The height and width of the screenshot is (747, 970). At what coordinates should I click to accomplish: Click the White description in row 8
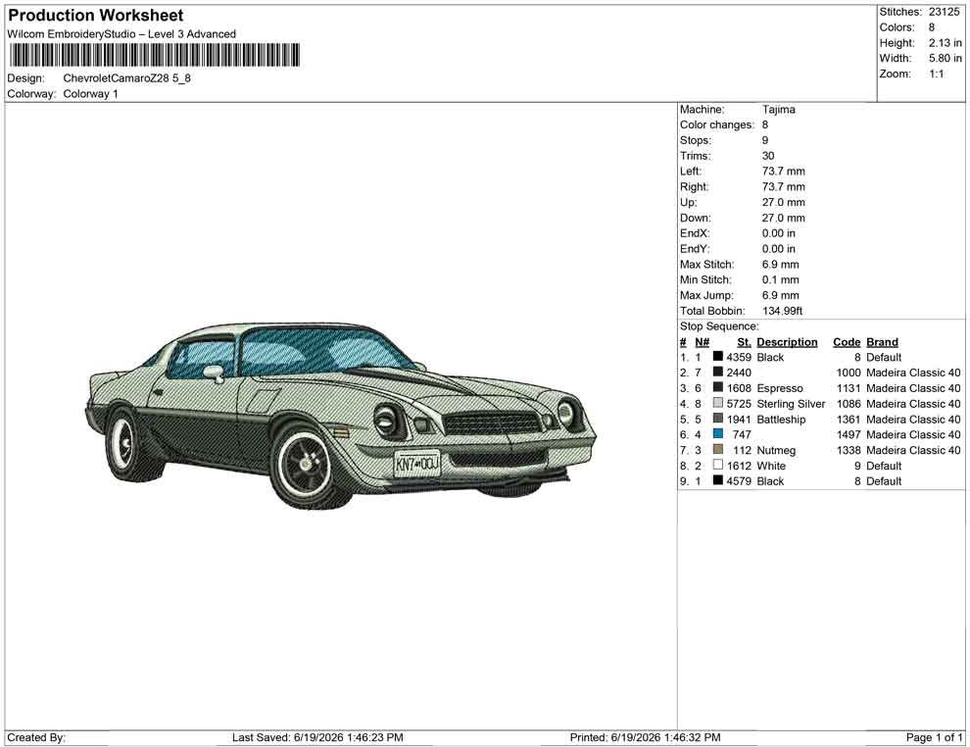(771, 466)
